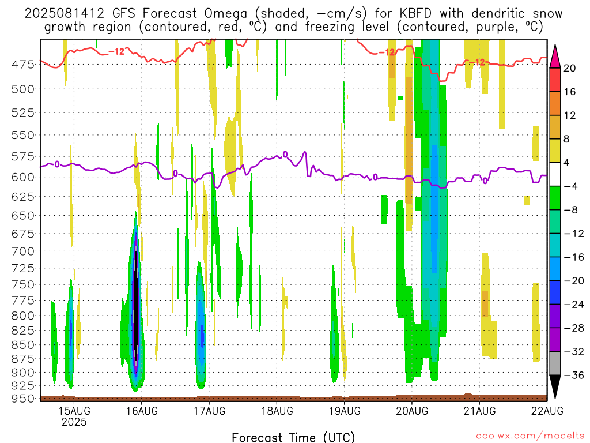590x443 pixels.
Task: Click the yellow 4–8 colorbar segment
Action: [x=555, y=151]
